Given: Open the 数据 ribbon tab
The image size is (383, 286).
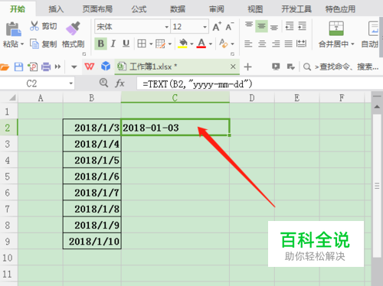Looking at the screenshot, I should pos(178,9).
